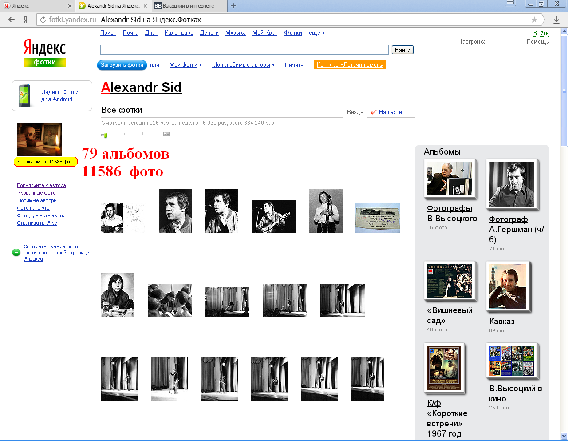Open Поиск in top menu
The width and height of the screenshot is (568, 441).
click(x=108, y=33)
